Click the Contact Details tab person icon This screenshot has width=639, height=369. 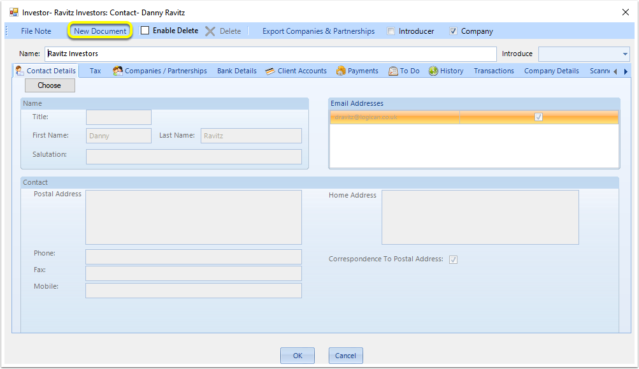(x=20, y=71)
